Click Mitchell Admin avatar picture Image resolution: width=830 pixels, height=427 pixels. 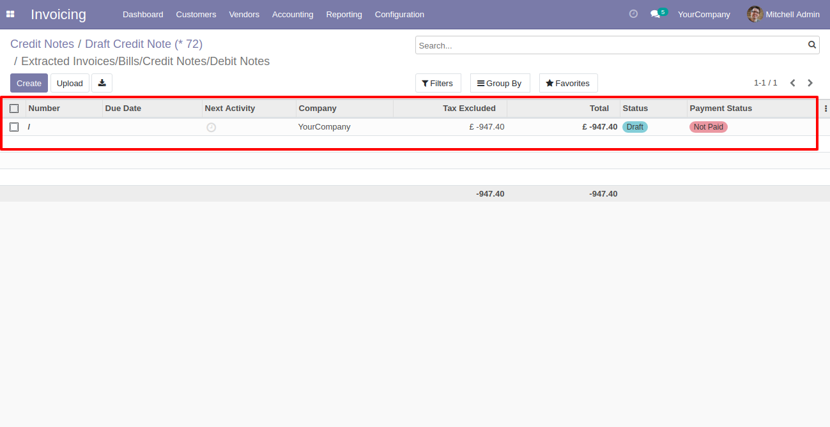(755, 14)
